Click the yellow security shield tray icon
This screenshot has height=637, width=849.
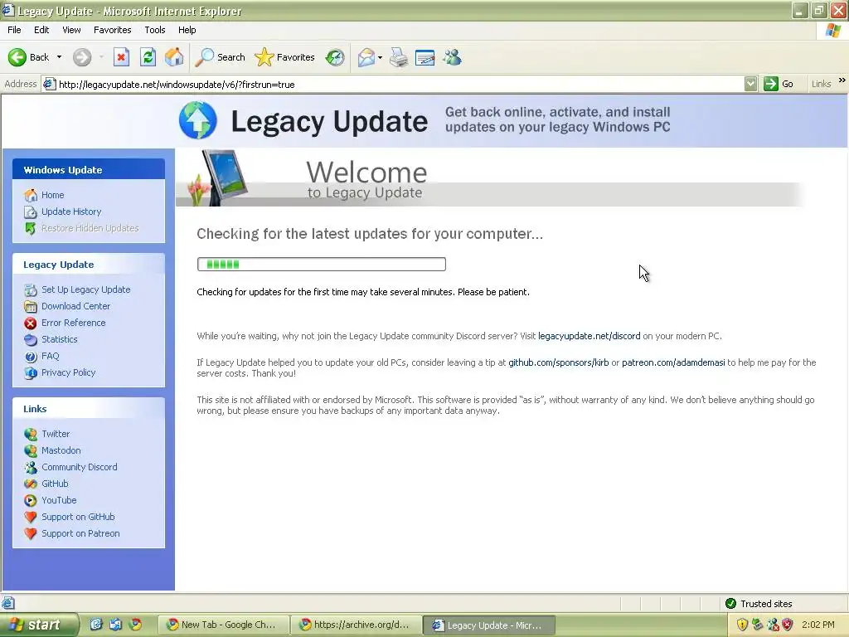click(742, 625)
